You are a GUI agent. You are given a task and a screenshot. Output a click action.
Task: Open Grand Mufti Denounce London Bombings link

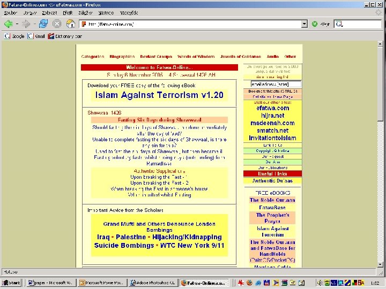[x=159, y=227]
